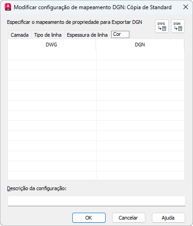Click the DGN add-properties-from-file icon
Screen dimensions: 193x226
click(178, 26)
